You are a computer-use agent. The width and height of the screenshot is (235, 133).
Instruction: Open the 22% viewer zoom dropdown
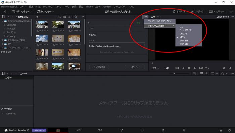point(155,17)
